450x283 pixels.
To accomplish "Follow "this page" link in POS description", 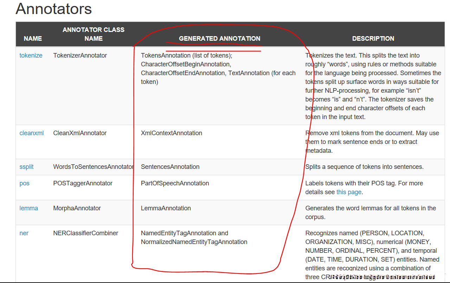I will 349,192.
